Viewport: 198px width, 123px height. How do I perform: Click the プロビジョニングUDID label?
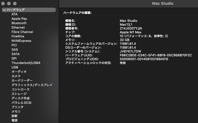82,59
